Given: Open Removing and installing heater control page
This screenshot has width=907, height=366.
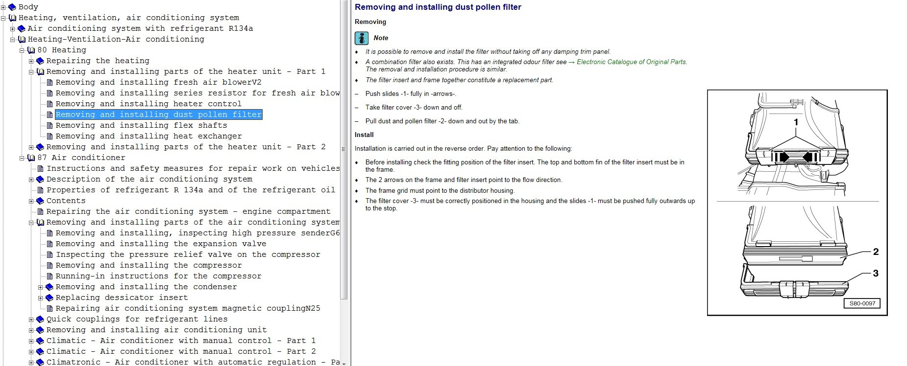Looking at the screenshot, I should (x=148, y=104).
